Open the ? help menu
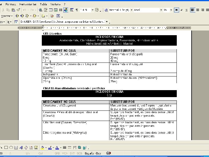This screenshot has width=209, height=157. [64, 4]
